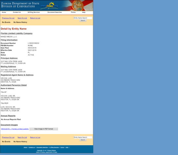The height and width of the screenshot is (155, 178).
Task: Follow the lower Previous On List link
Action: click(x=8, y=138)
